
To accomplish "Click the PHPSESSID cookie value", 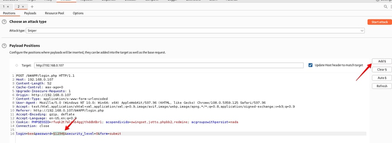I will (x=77, y=122).
